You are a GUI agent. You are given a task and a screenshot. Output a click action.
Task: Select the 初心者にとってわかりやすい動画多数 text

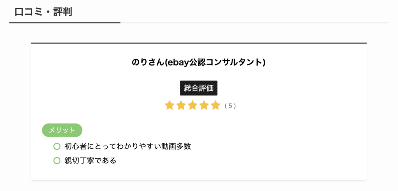tap(127, 146)
